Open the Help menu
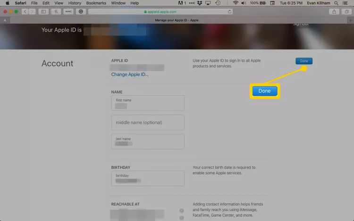Viewport: 354px width, 221px height. [135, 3]
